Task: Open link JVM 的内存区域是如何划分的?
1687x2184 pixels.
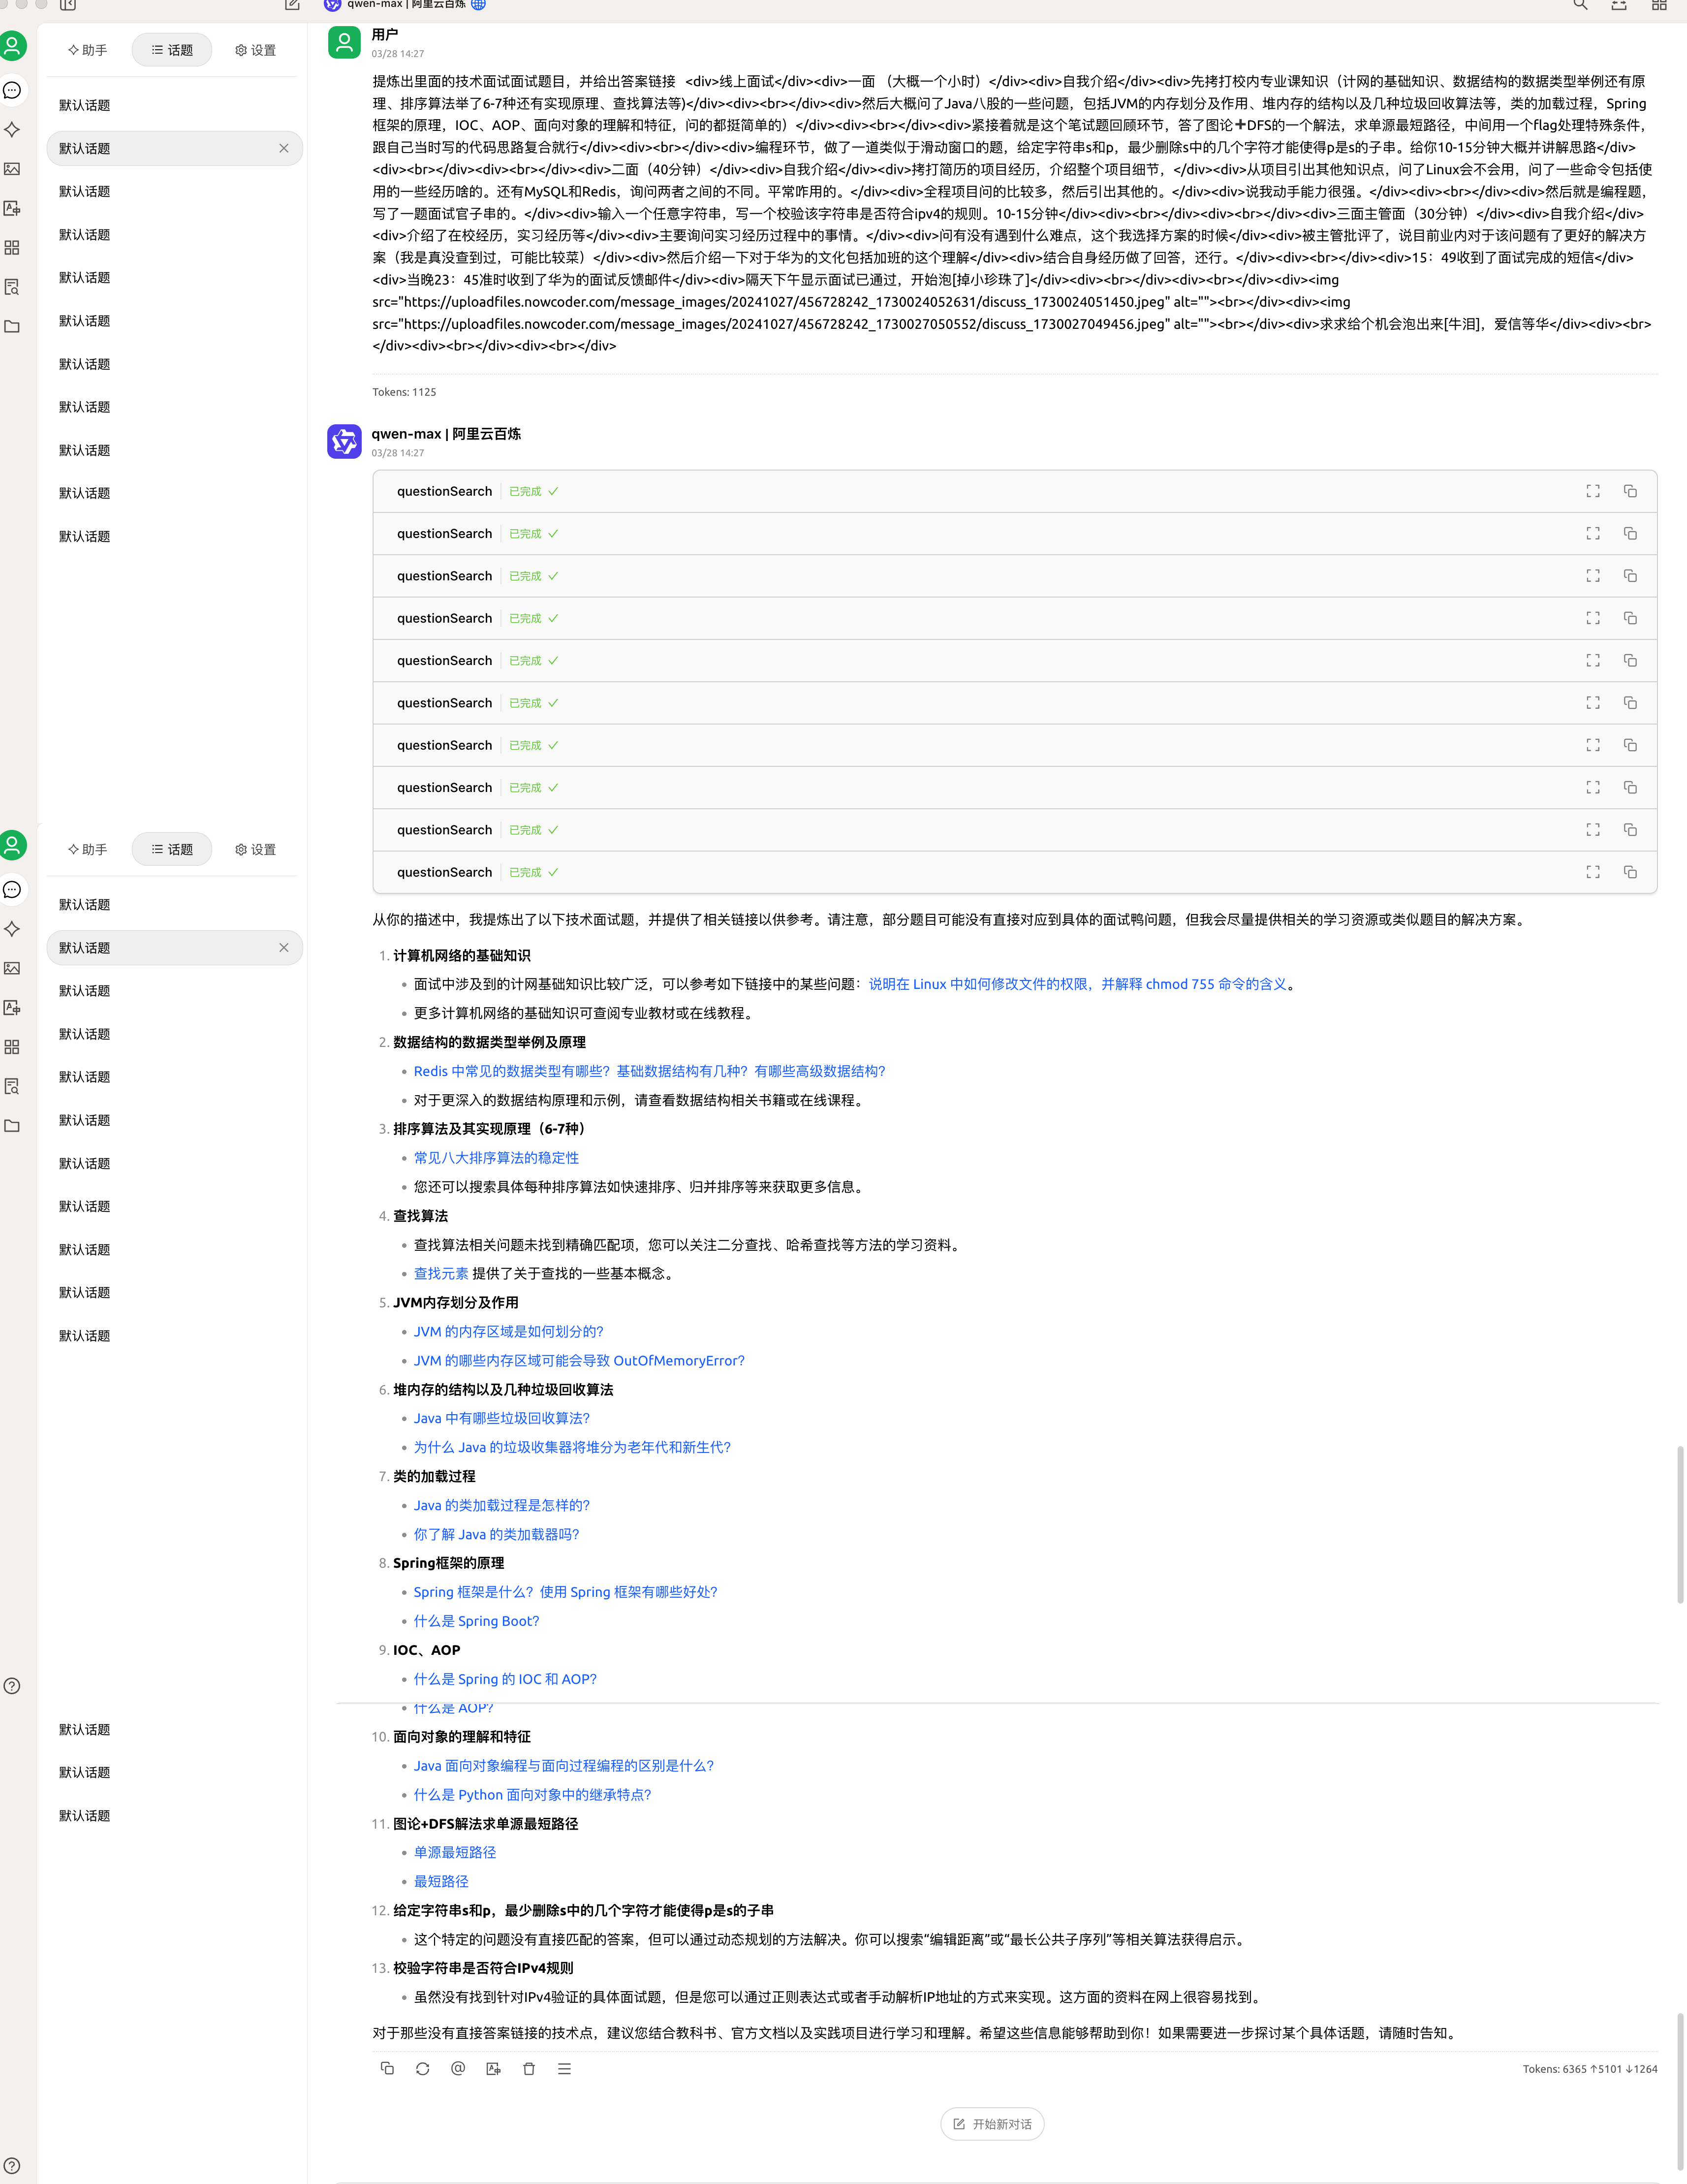Action: coord(508,1332)
